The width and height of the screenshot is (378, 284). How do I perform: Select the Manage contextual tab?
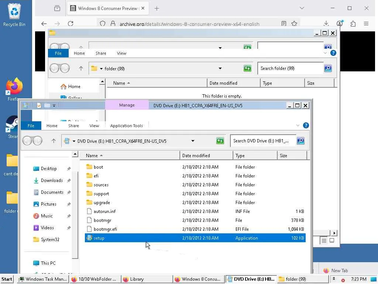coord(127,105)
